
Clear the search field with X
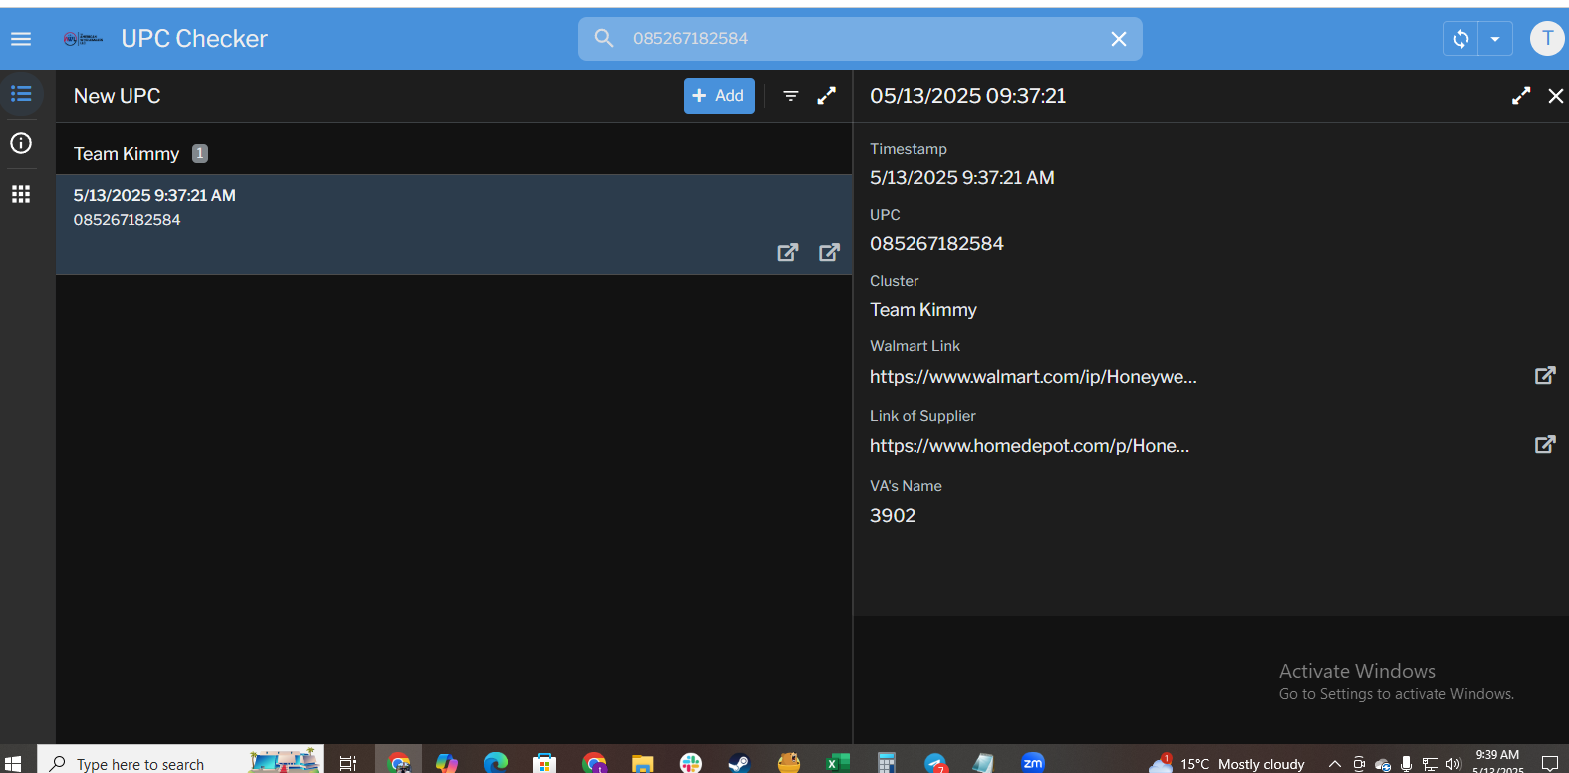click(x=1118, y=39)
